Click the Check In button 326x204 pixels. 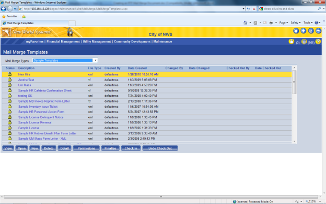click(131, 148)
